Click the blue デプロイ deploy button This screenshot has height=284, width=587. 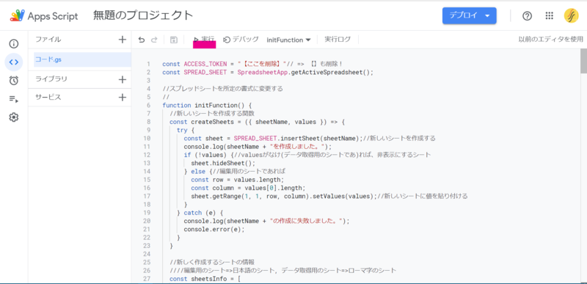[x=470, y=15]
